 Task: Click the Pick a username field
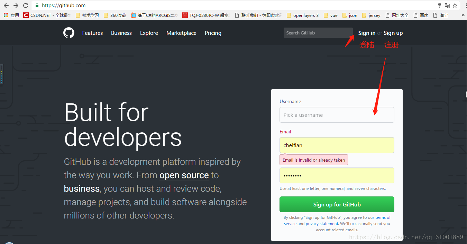point(337,115)
